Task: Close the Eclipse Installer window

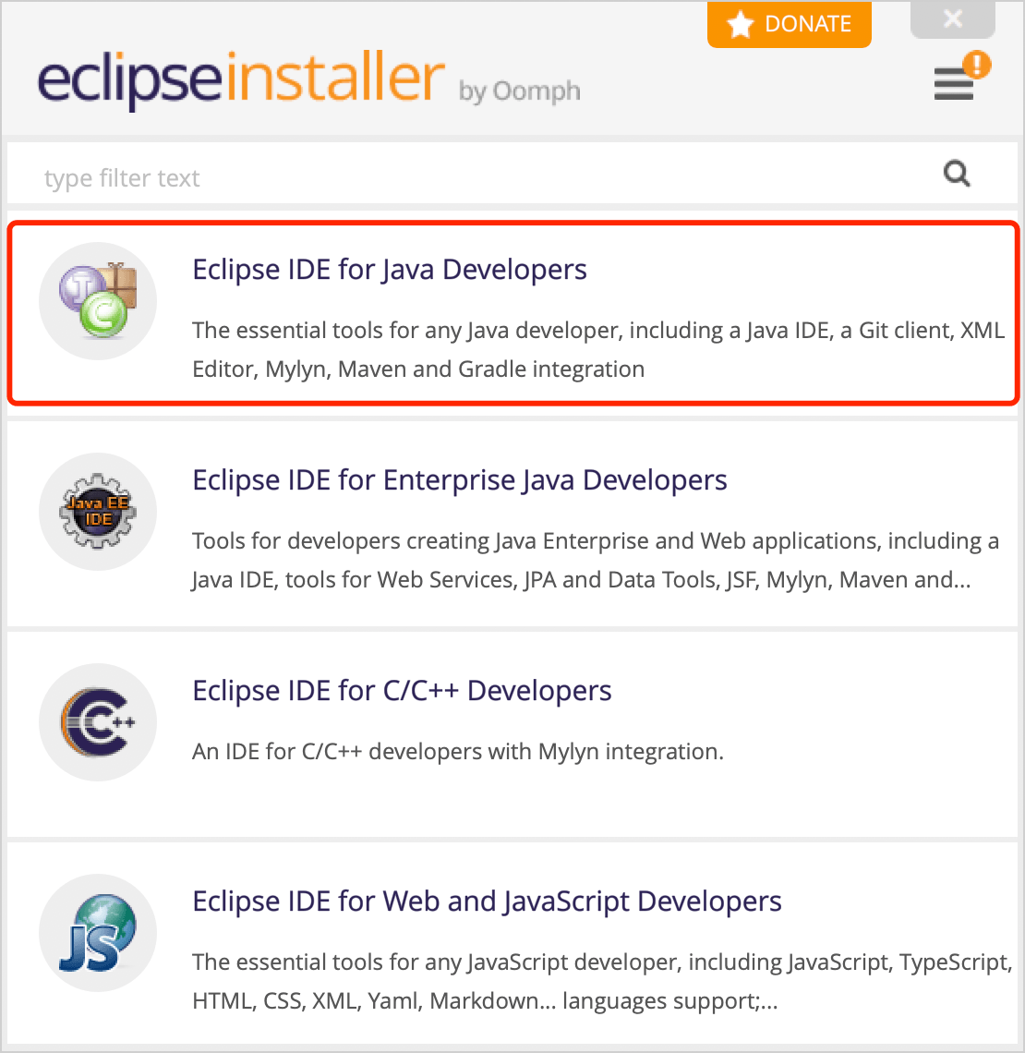Action: click(952, 18)
